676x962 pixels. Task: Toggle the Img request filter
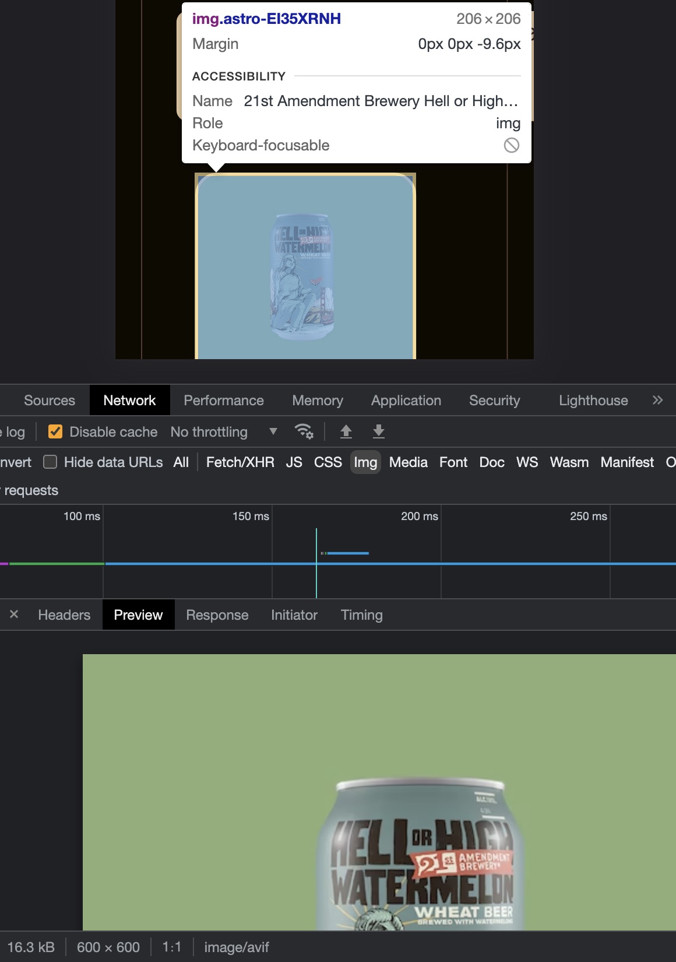pyautogui.click(x=365, y=462)
